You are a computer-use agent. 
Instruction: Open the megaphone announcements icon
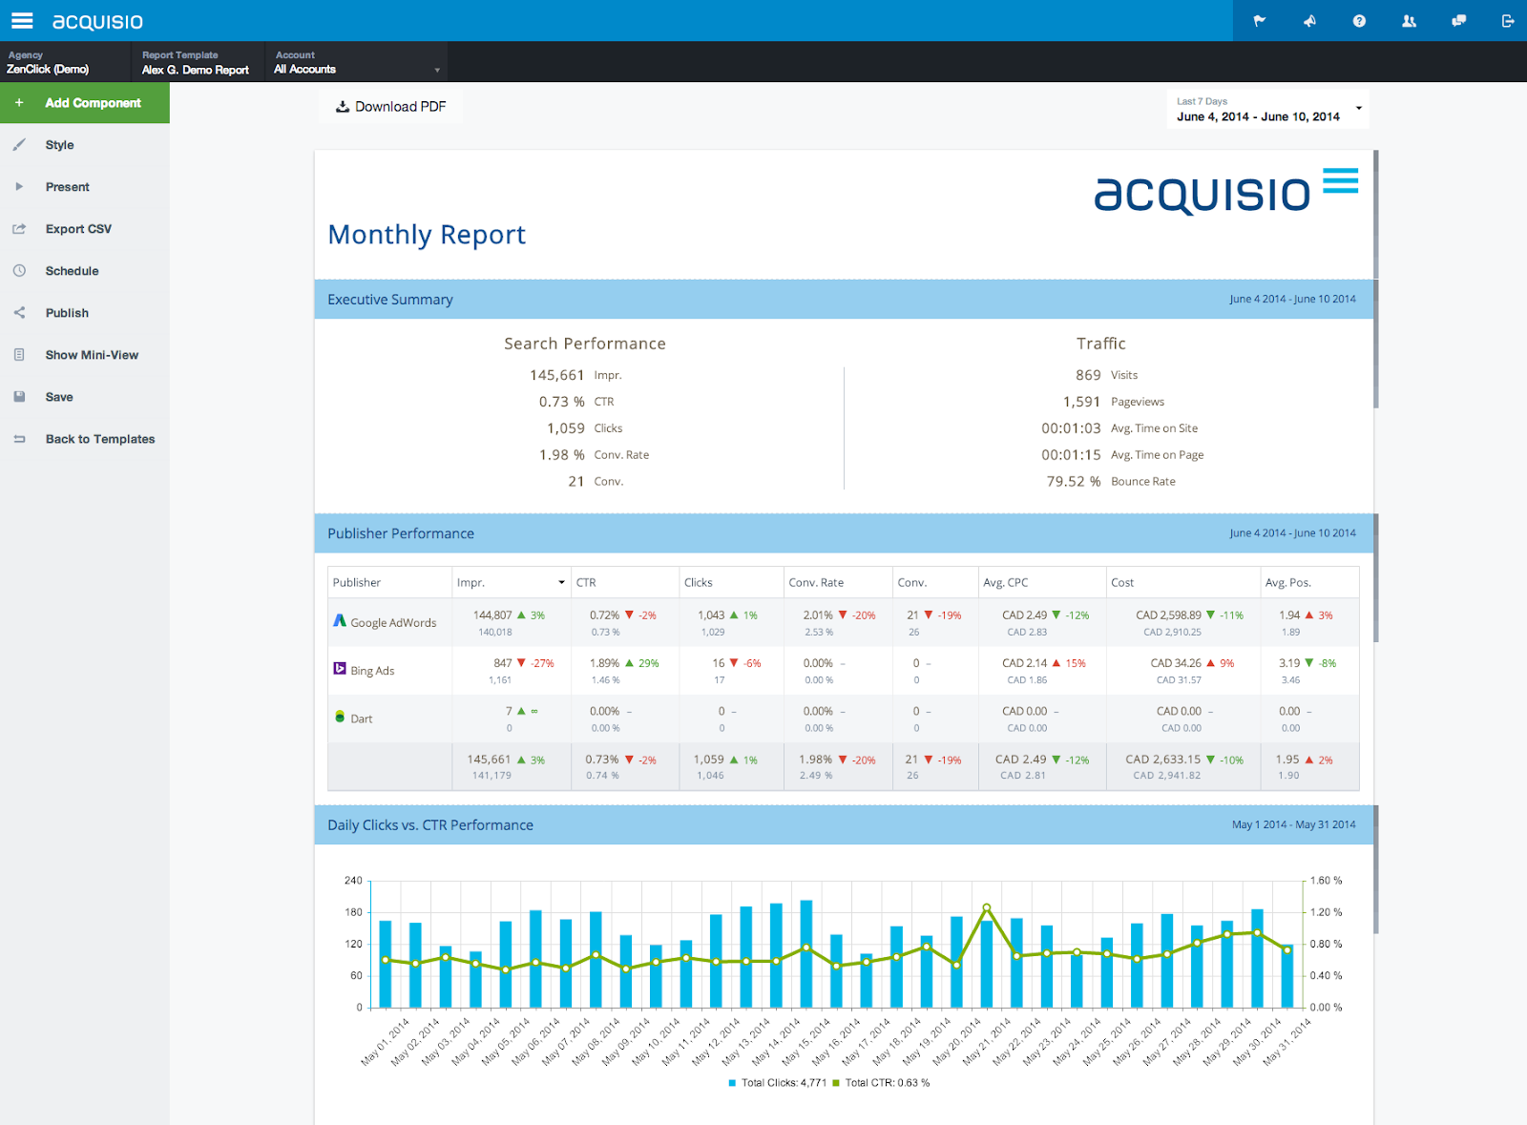[x=1309, y=21]
